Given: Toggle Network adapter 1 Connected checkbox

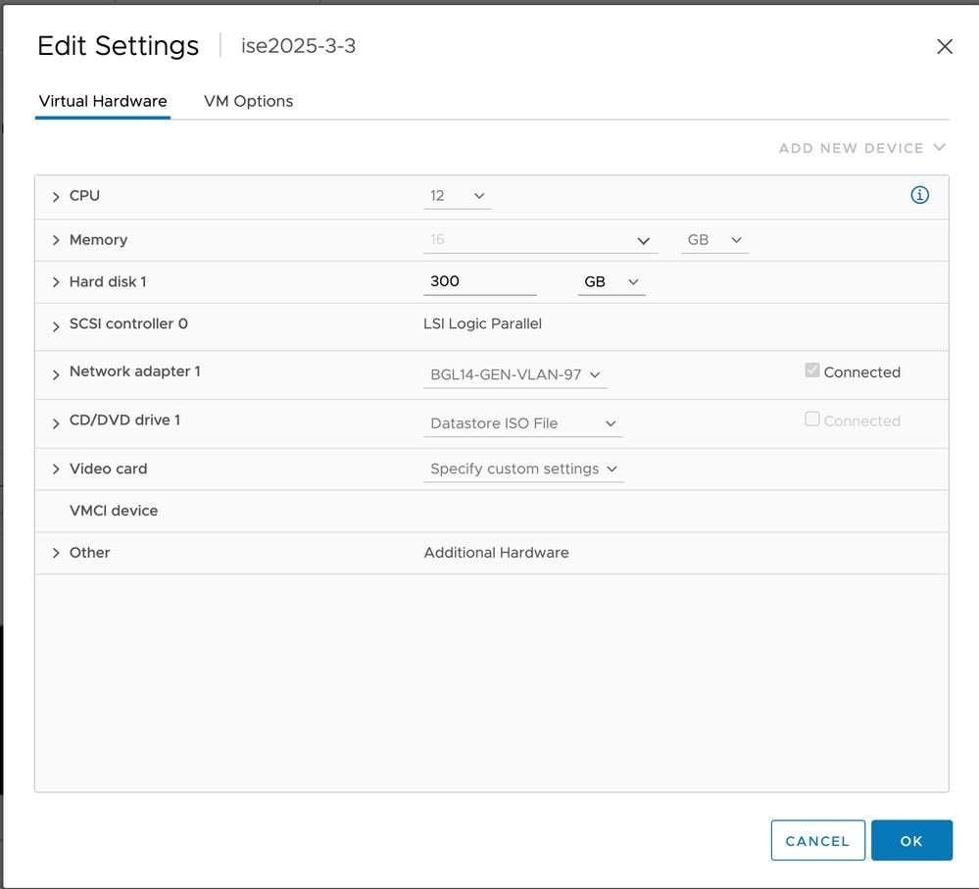Looking at the screenshot, I should [811, 370].
